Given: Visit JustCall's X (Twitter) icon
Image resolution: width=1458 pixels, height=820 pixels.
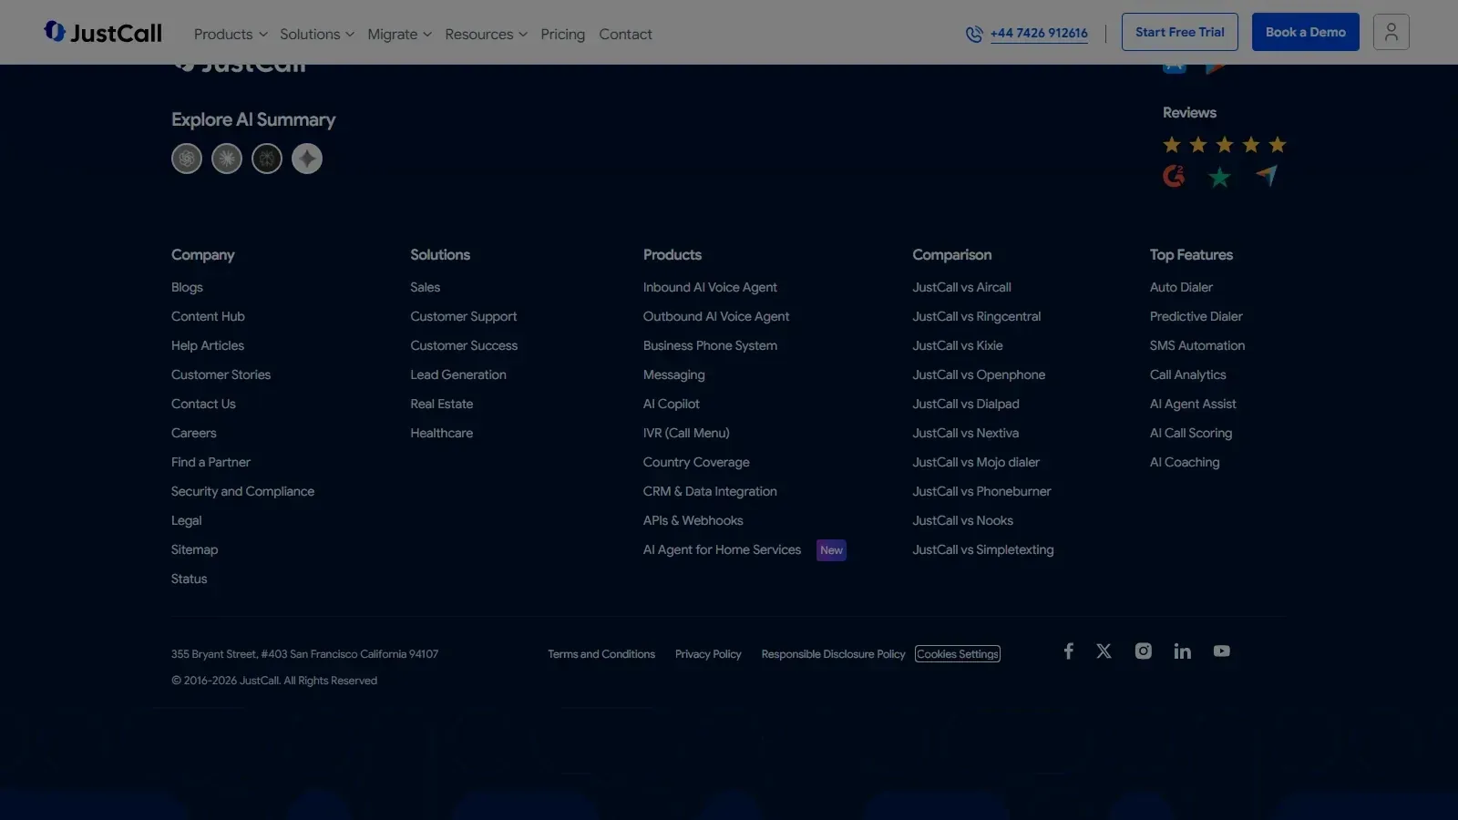Looking at the screenshot, I should (x=1104, y=651).
